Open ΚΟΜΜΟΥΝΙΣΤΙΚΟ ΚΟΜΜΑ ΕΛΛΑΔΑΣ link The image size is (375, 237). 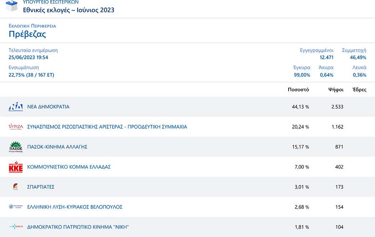pos(69,167)
